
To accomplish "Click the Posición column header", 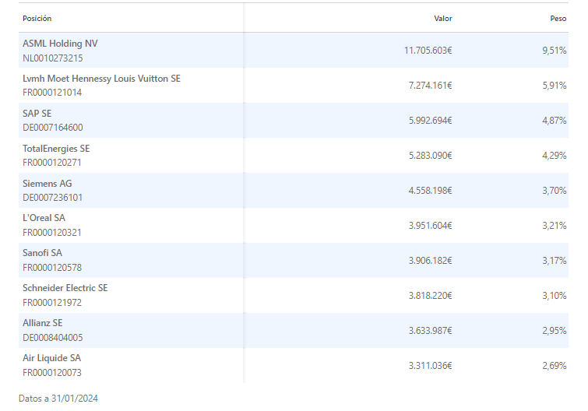I will 37,18.
